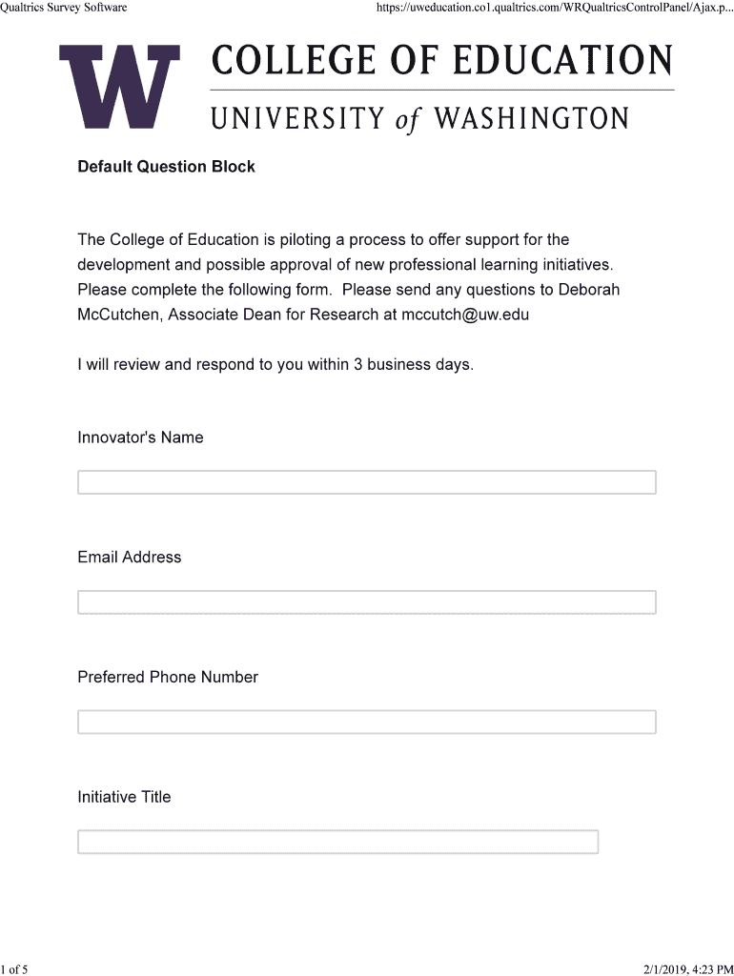Image resolution: width=734 pixels, height=976 pixels.
Task: Click the Default Question Block heading
Action: [166, 167]
